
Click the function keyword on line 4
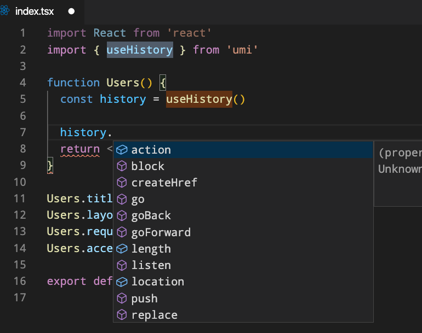[x=73, y=83]
